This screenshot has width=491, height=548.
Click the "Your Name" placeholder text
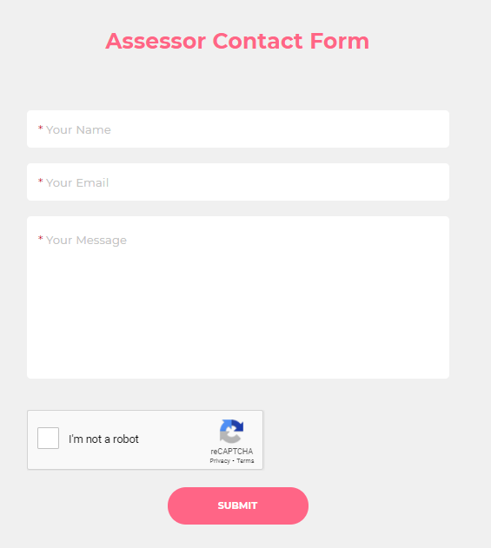tap(78, 130)
